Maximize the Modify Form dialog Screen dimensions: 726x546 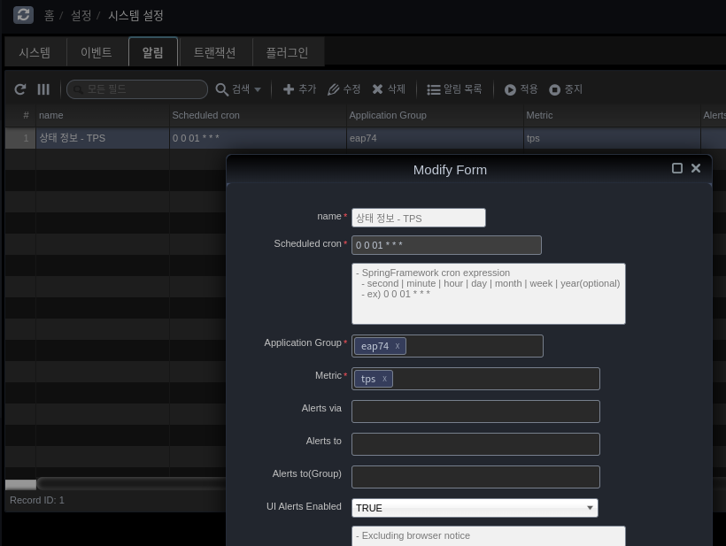[677, 168]
